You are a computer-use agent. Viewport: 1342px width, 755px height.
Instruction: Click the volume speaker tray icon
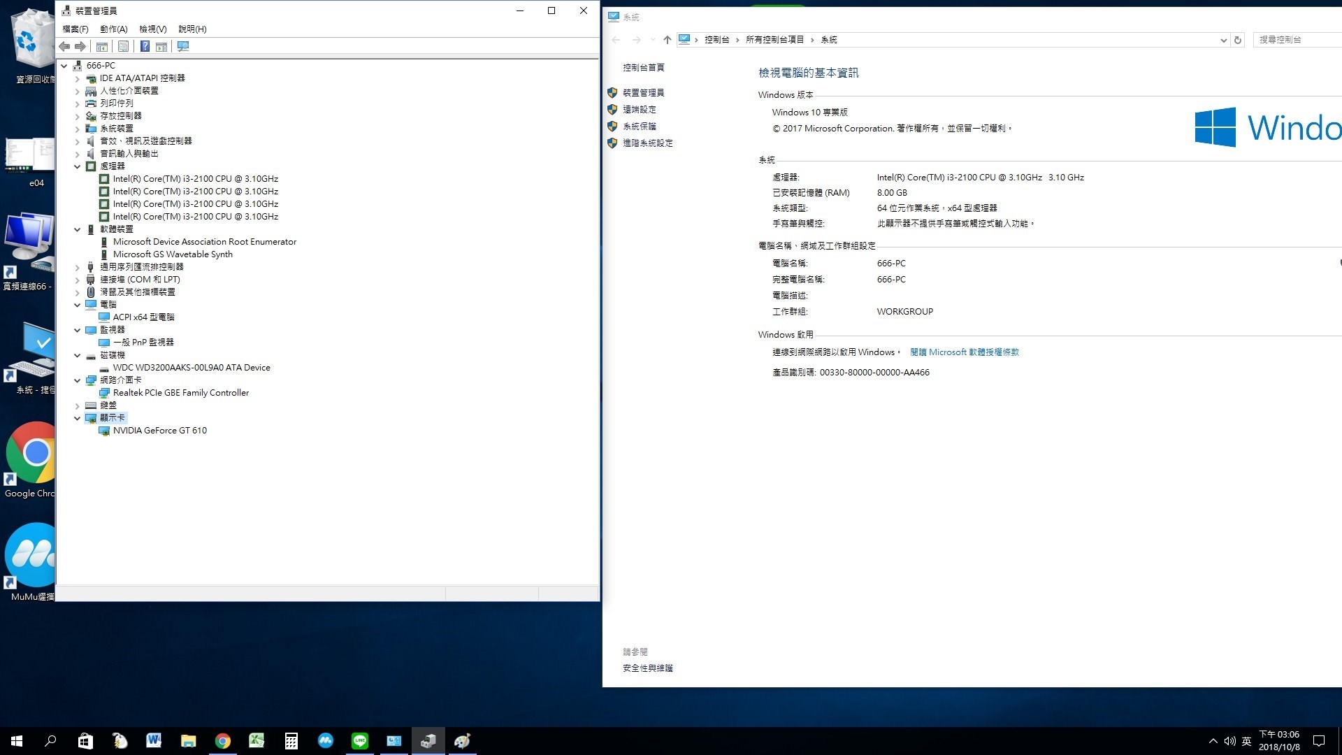click(x=1229, y=741)
